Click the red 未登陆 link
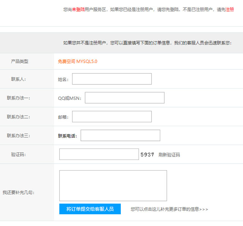This screenshot has width=243, height=226. click(78, 9)
